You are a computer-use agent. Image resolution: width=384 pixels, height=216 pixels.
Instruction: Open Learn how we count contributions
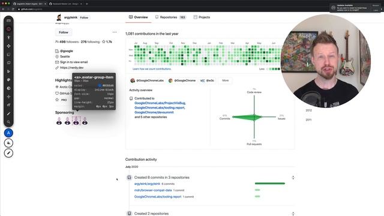(x=152, y=69)
